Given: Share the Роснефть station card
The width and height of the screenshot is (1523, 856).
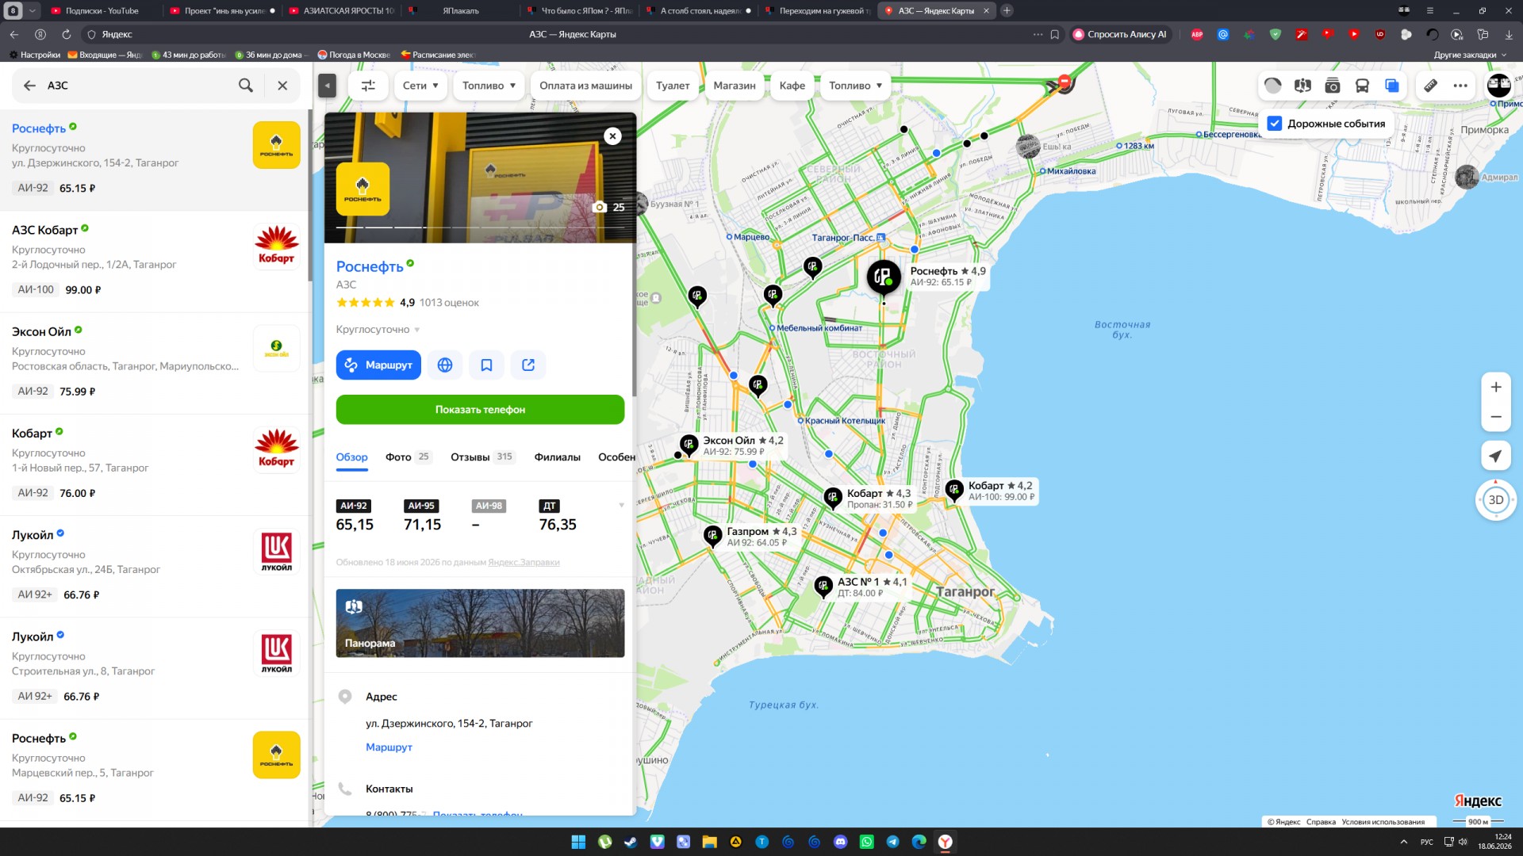Looking at the screenshot, I should (x=528, y=365).
